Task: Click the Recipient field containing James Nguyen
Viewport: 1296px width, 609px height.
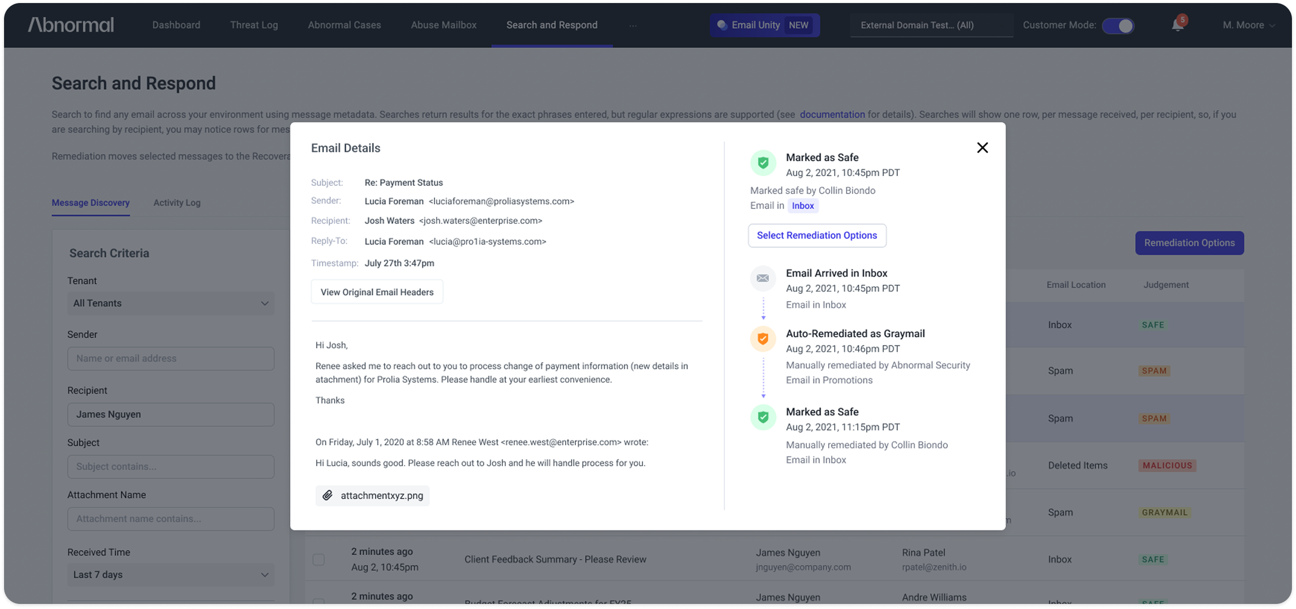Action: click(171, 415)
